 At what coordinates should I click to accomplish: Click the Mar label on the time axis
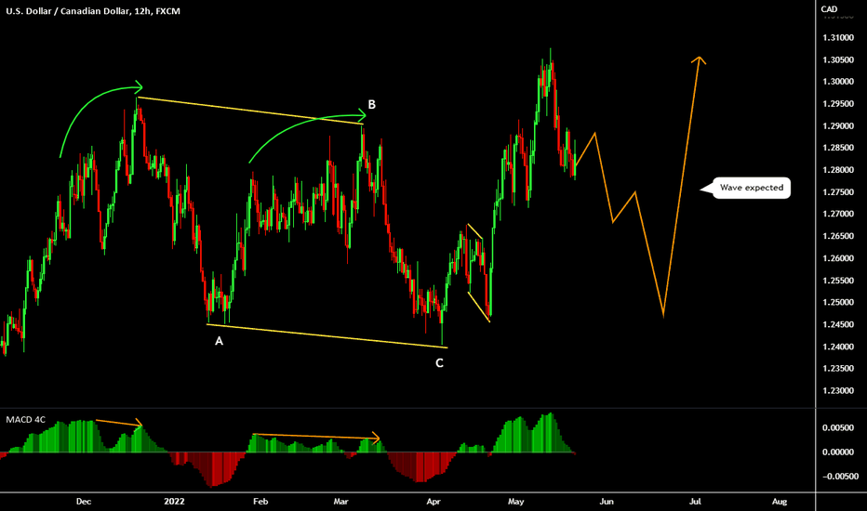[341, 502]
